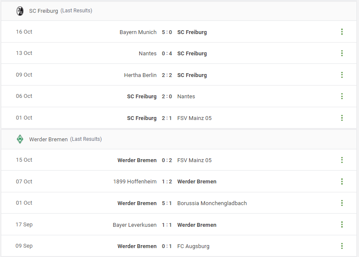Click Nantes in the 06 Oct row
Screen dimensions: 359x257
coord(186,97)
